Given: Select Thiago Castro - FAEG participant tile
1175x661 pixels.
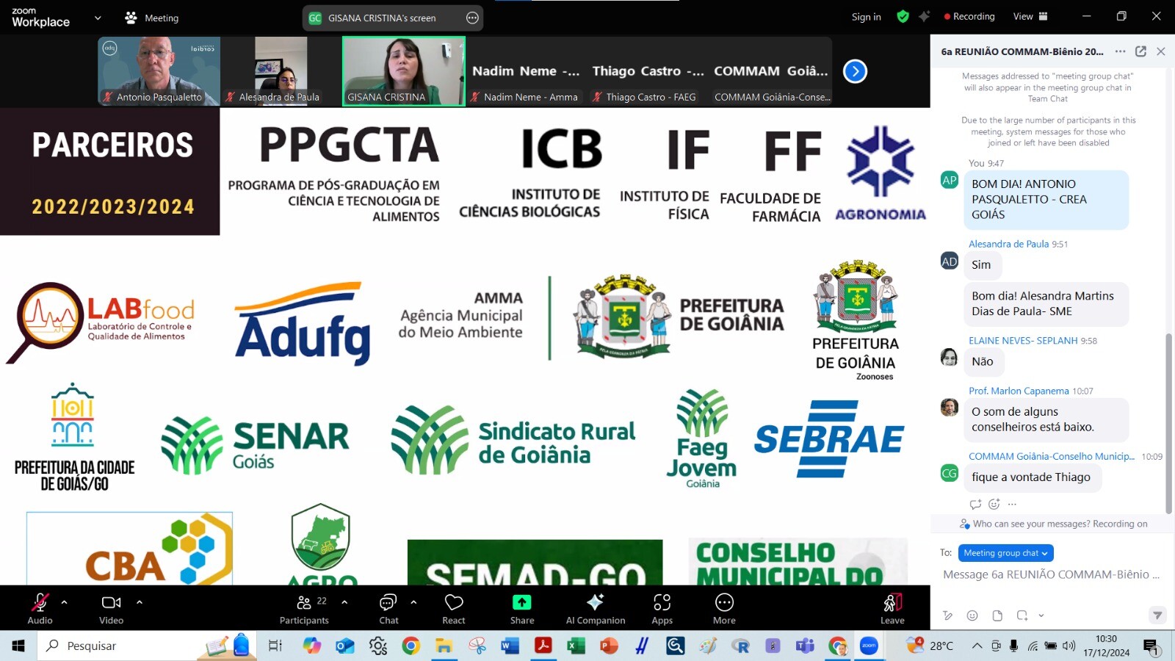Looking at the screenshot, I should 648,71.
